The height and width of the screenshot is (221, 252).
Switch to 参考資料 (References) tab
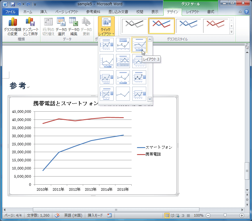pyautogui.click(x=93, y=12)
